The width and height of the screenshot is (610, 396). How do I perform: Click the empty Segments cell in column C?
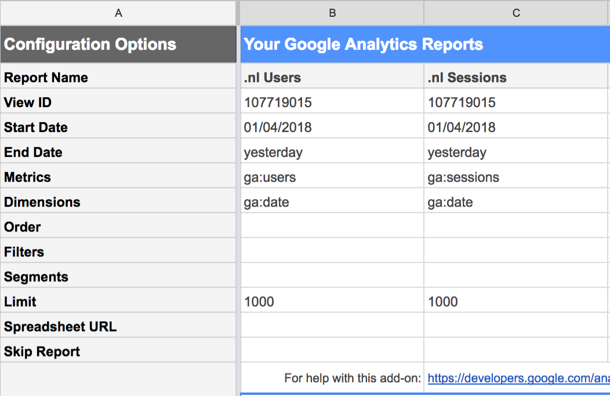click(x=516, y=276)
